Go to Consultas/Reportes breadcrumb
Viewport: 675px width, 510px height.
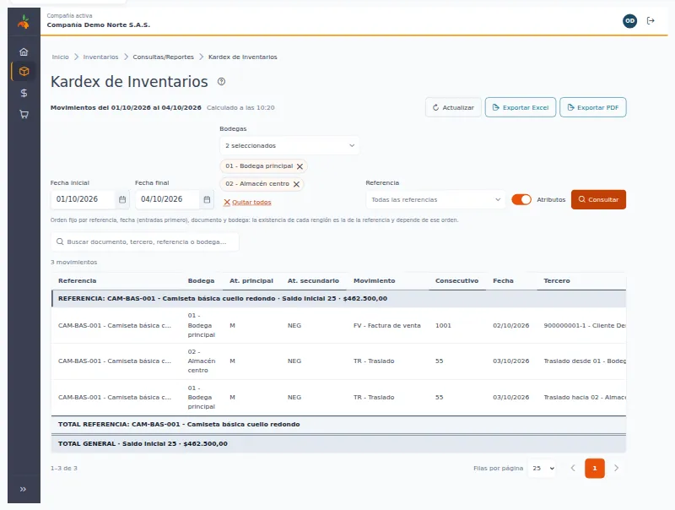[163, 57]
